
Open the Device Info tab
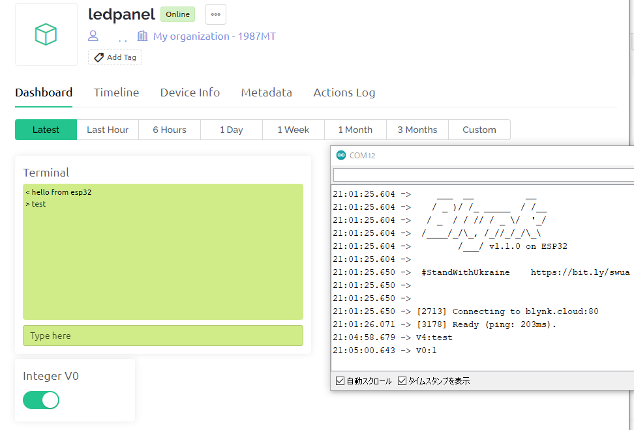click(190, 93)
